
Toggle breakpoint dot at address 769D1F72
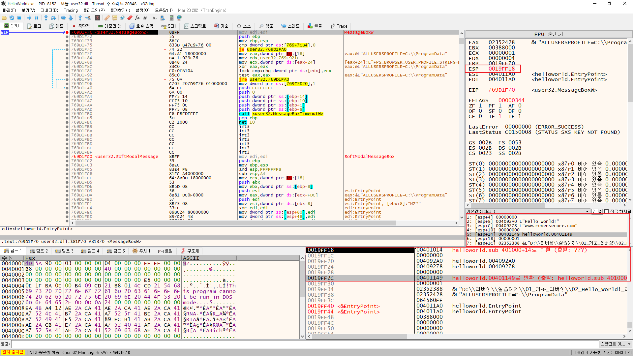67,37
